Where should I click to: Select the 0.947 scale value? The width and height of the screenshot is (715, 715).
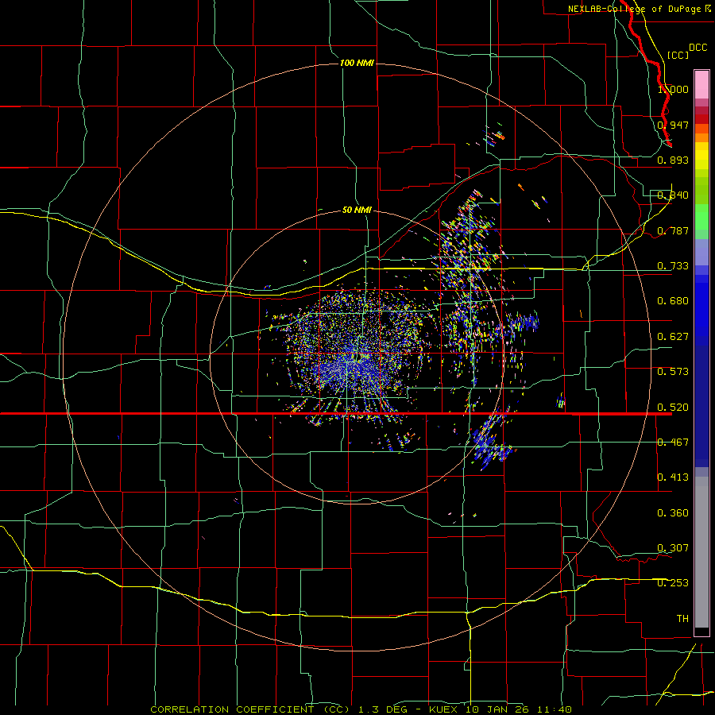673,125
